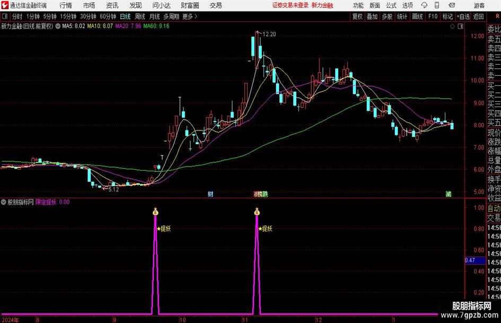Click the customer service headset icon

coord(424,5)
